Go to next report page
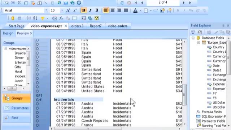The image size is (231, 130). pos(184,3)
